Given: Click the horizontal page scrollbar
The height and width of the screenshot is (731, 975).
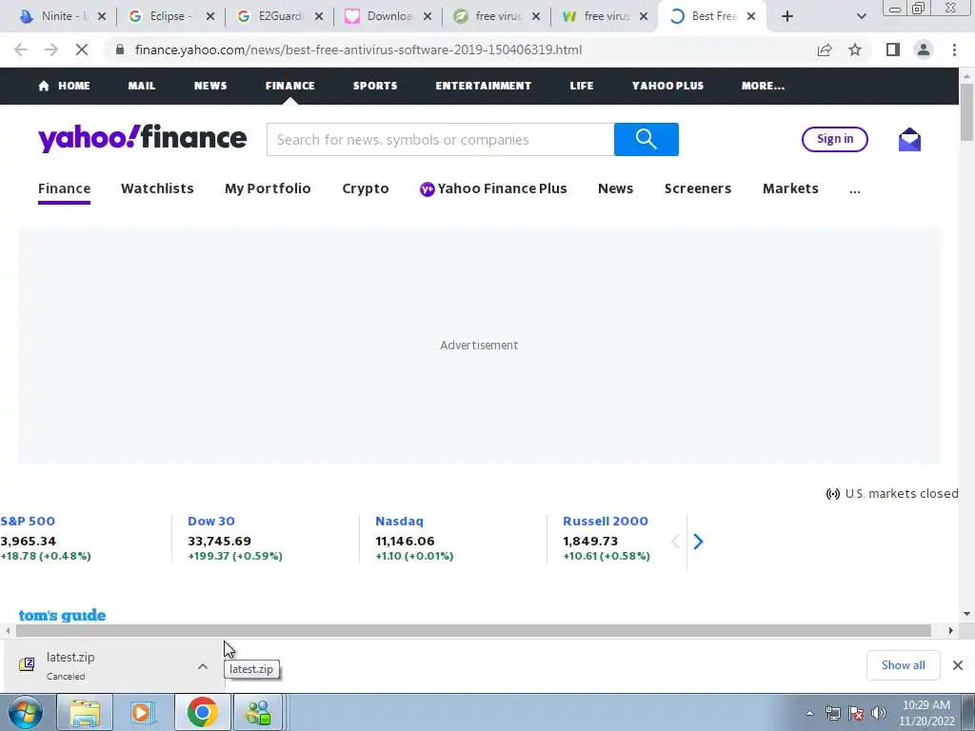Looking at the screenshot, I should click(x=473, y=630).
